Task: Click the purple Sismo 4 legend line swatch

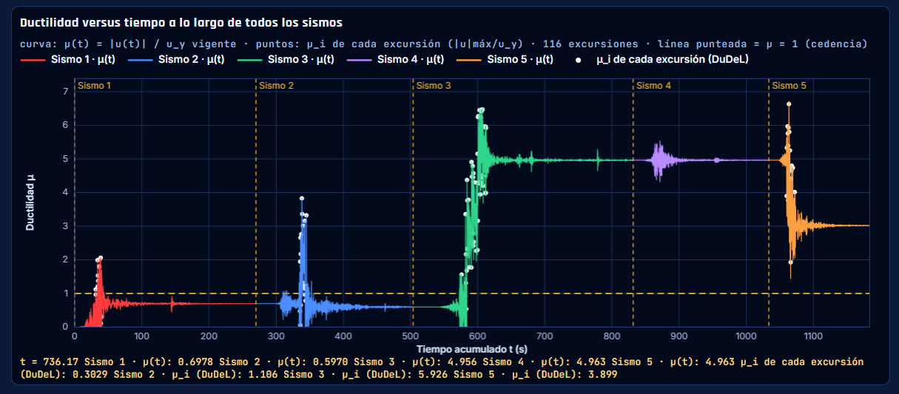Action: pyautogui.click(x=359, y=59)
